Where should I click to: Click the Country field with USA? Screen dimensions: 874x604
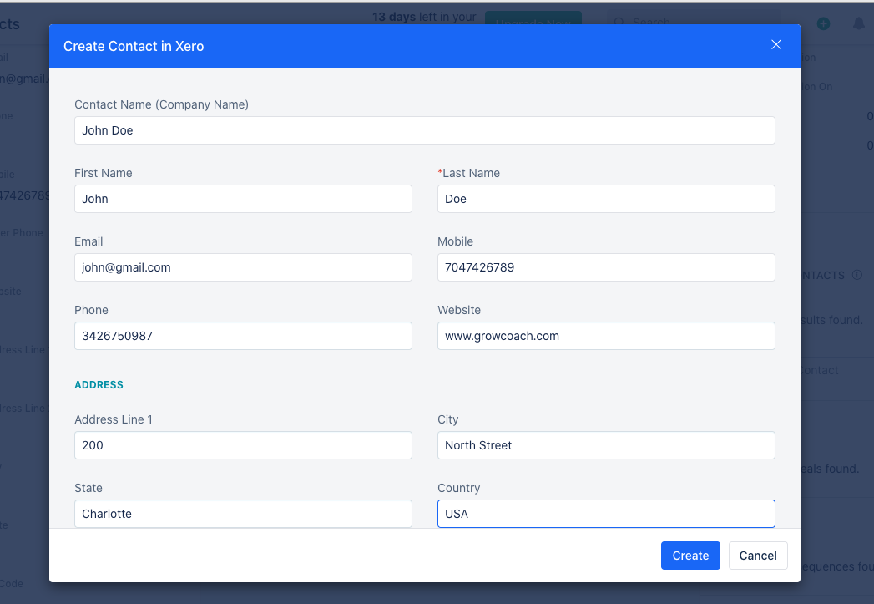coord(606,514)
